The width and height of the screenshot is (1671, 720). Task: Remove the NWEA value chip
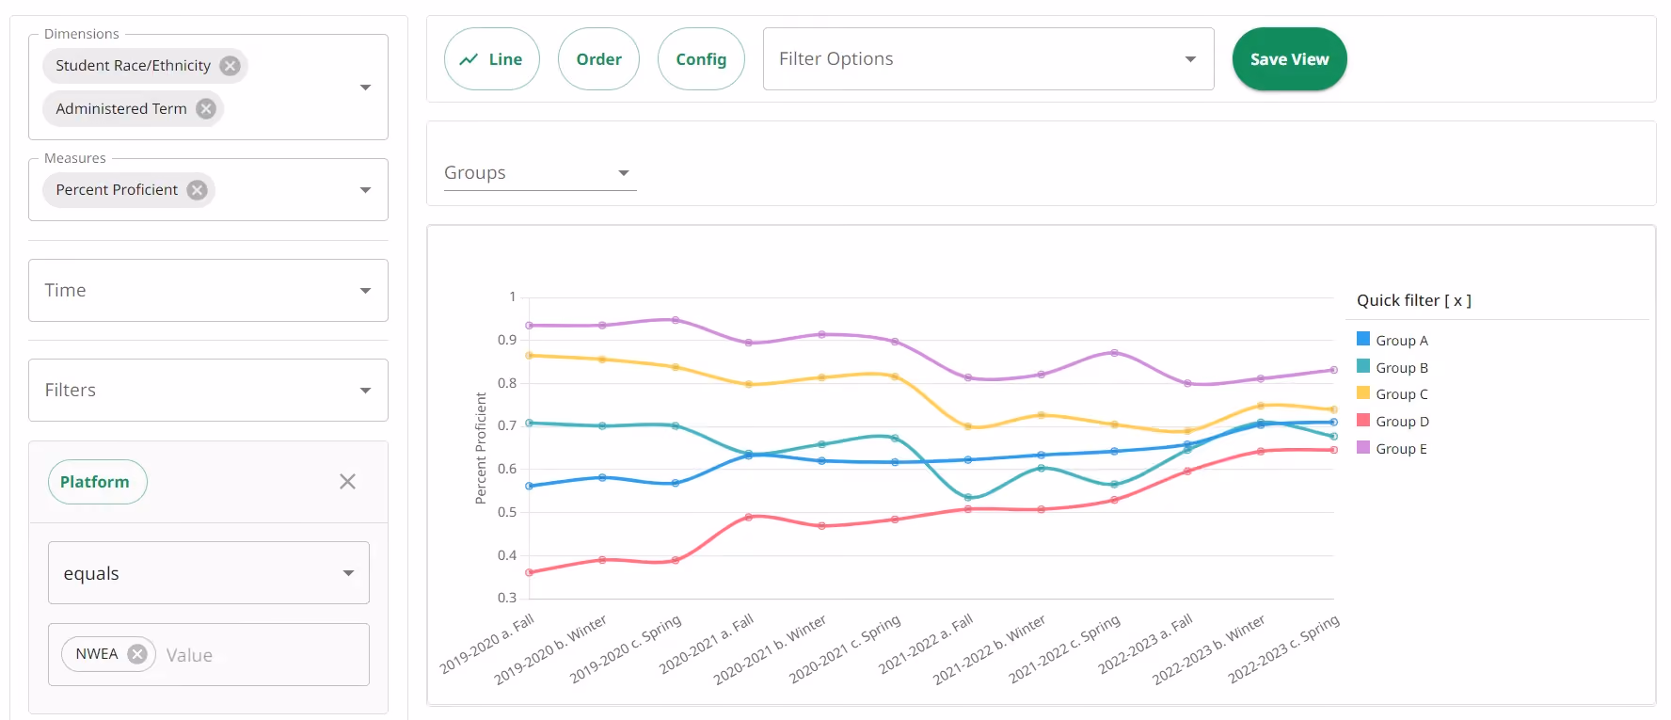[x=137, y=654]
